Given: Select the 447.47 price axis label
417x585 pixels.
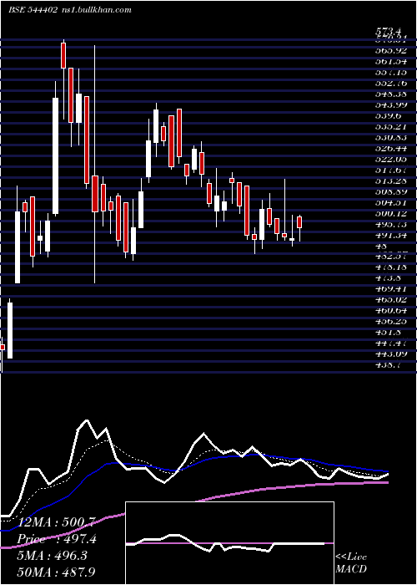Looking at the screenshot, I should point(393,343).
